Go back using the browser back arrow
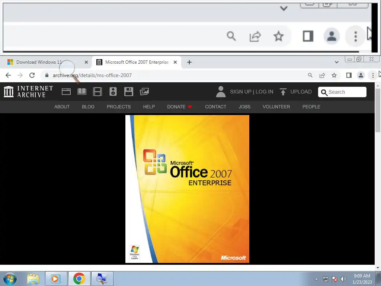The height and width of the screenshot is (286, 381). point(8,75)
